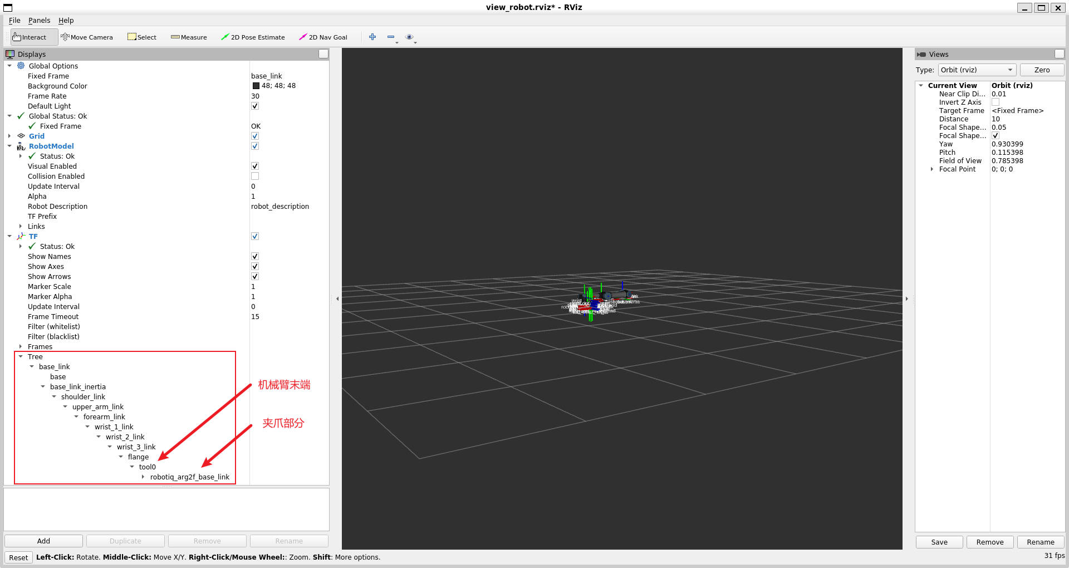Click the Reset button
The width and height of the screenshot is (1069, 568).
pos(18,557)
